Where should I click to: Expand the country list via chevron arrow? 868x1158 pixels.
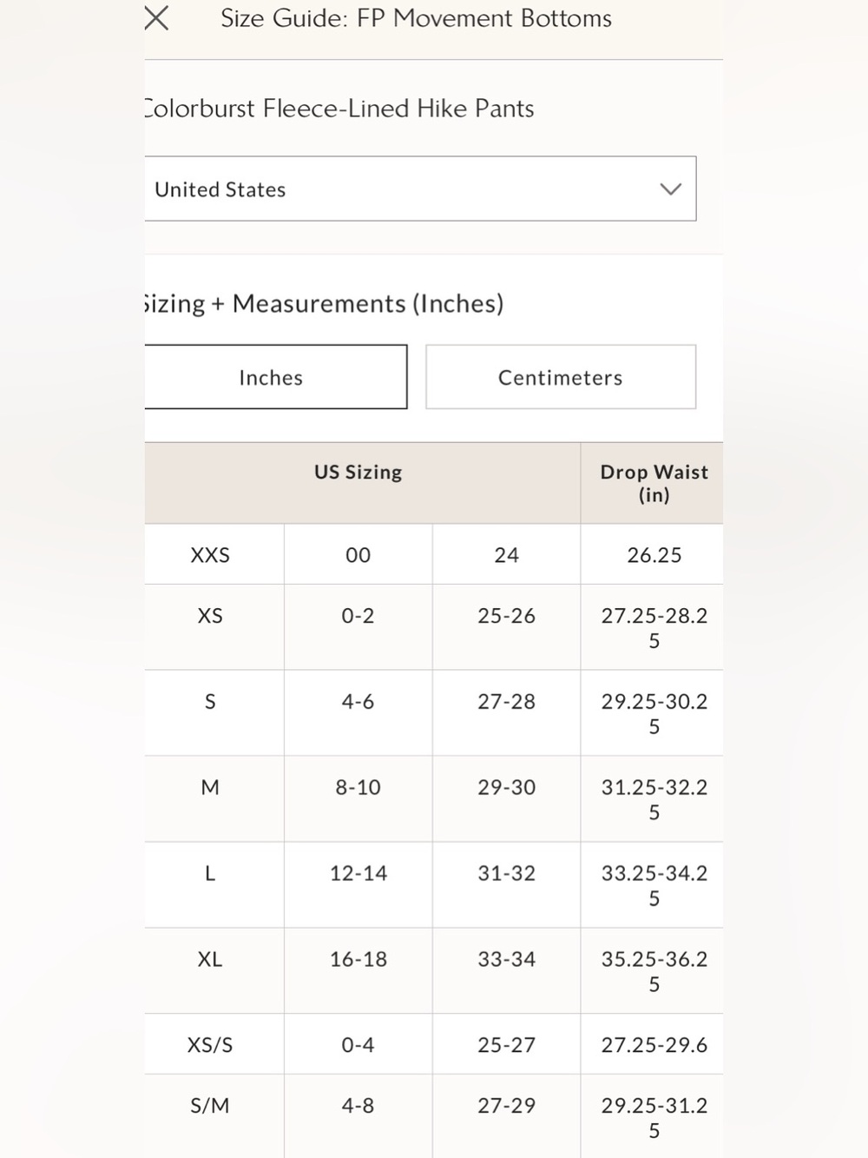coord(670,189)
